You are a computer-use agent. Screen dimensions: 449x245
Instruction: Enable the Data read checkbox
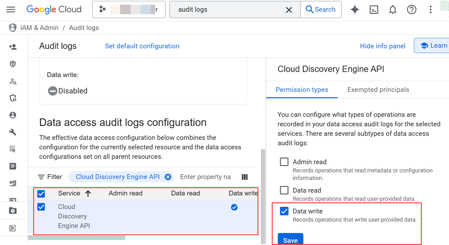(284, 190)
